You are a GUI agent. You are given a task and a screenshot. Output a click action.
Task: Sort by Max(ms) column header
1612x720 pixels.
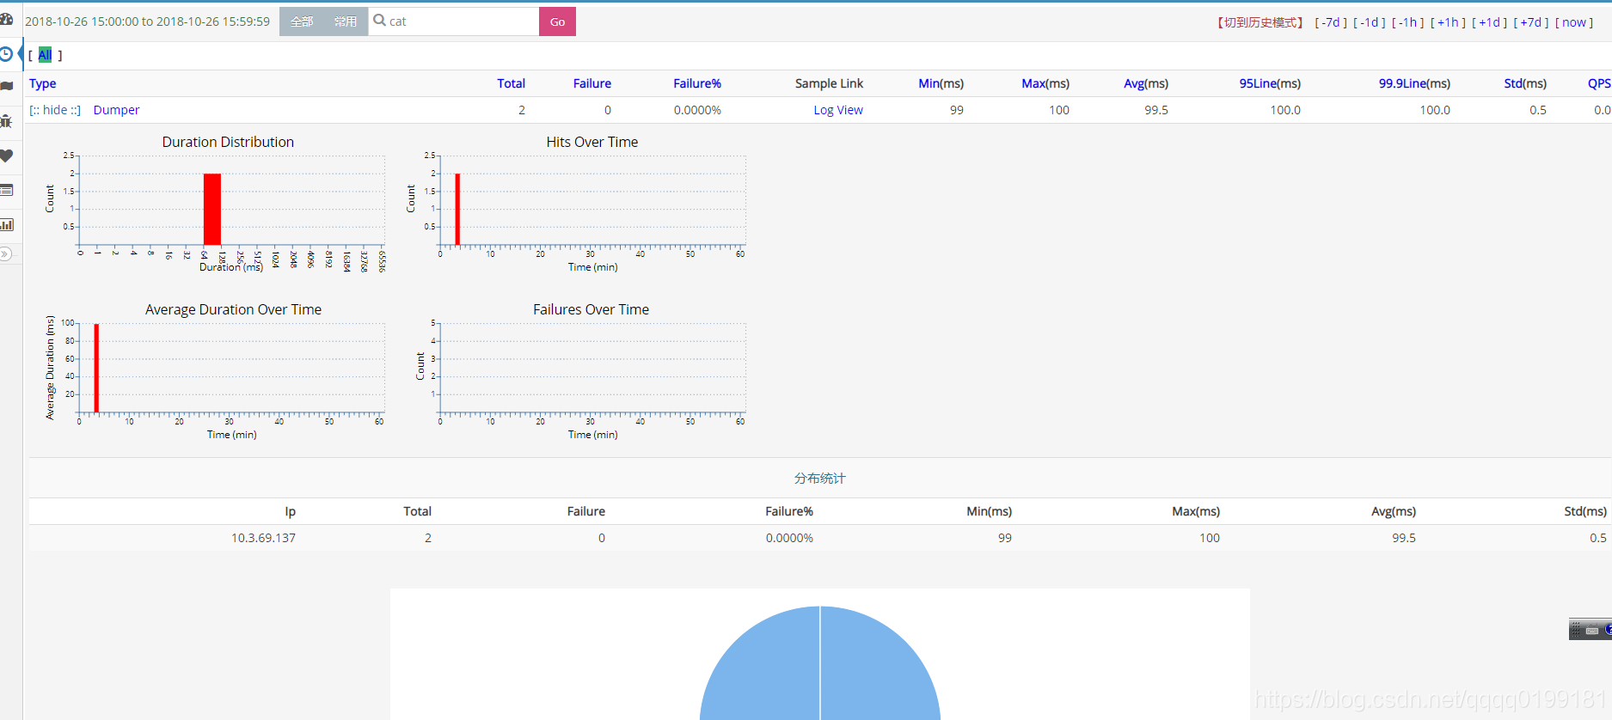click(1045, 83)
